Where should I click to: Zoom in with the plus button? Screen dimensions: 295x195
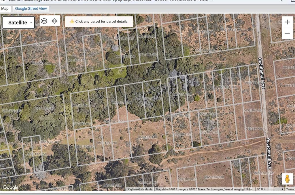coord(287,22)
